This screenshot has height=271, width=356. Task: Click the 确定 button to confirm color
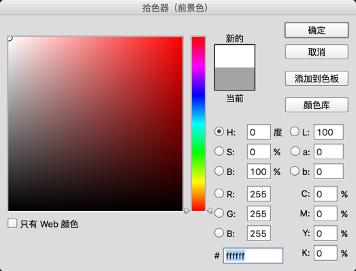coord(317,30)
